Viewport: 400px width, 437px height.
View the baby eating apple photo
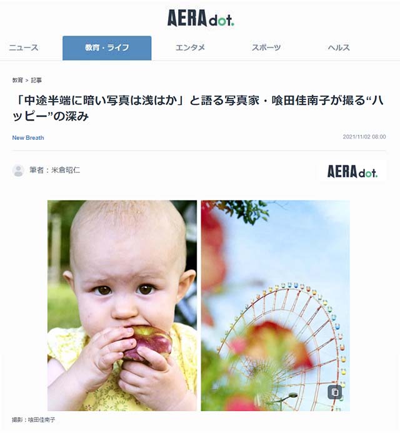(122, 305)
